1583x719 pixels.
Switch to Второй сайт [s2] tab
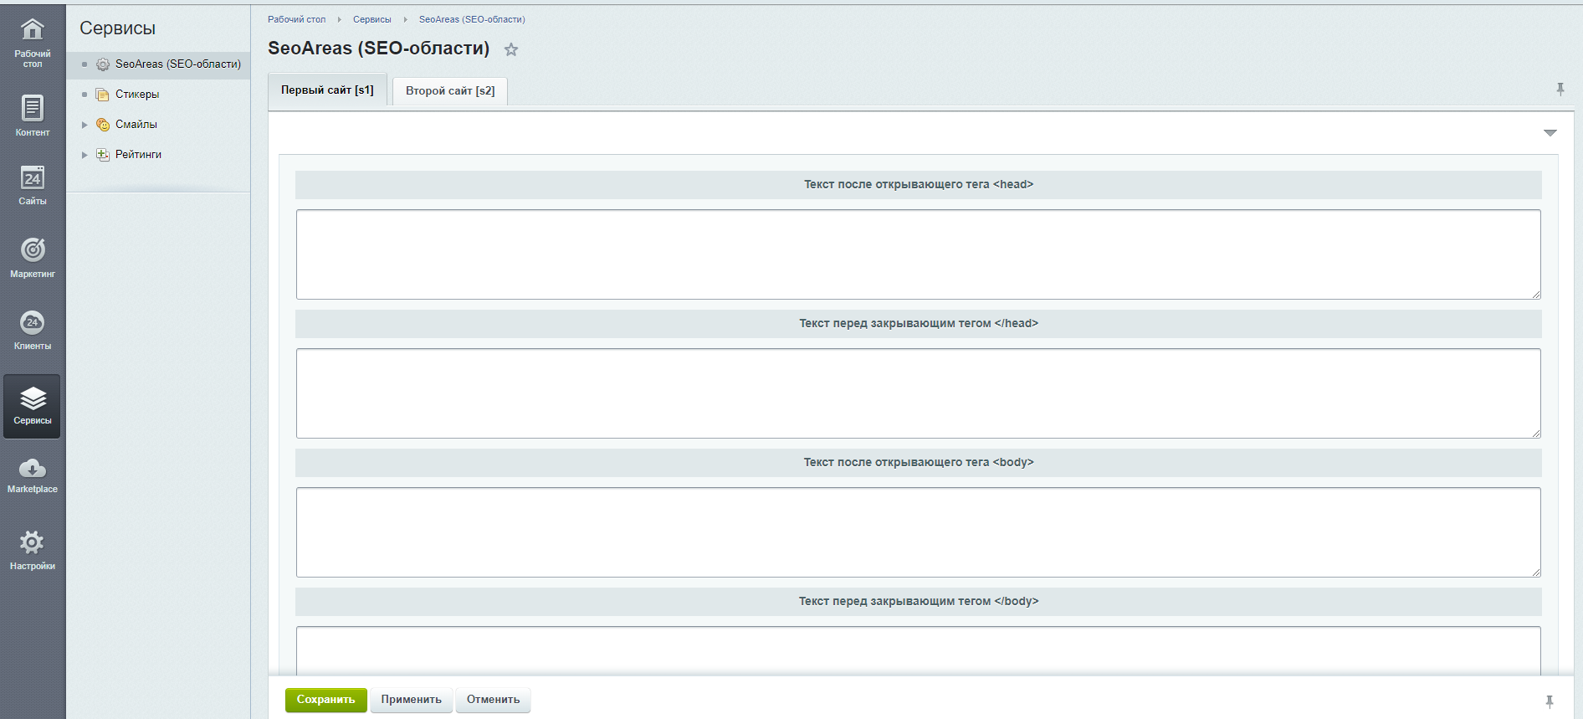coord(450,90)
